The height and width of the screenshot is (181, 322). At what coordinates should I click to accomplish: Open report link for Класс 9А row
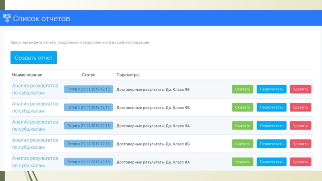point(35,125)
